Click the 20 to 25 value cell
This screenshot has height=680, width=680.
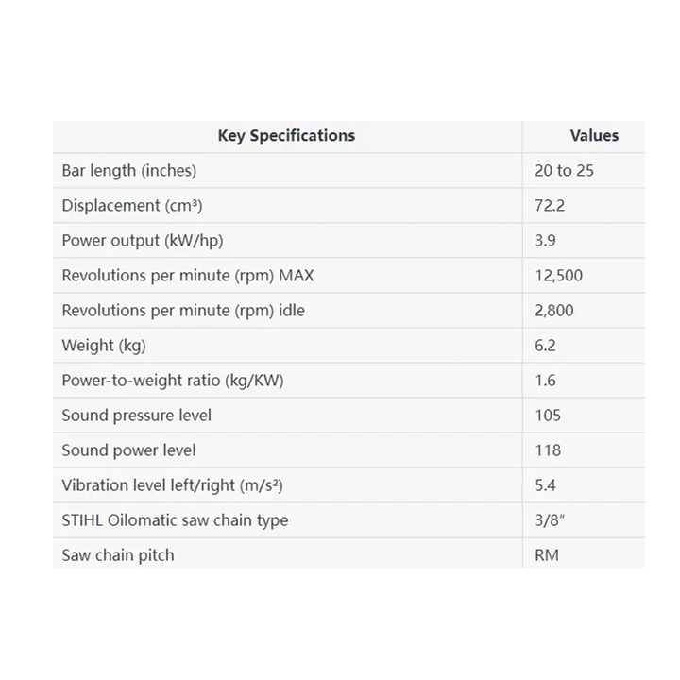tap(564, 171)
